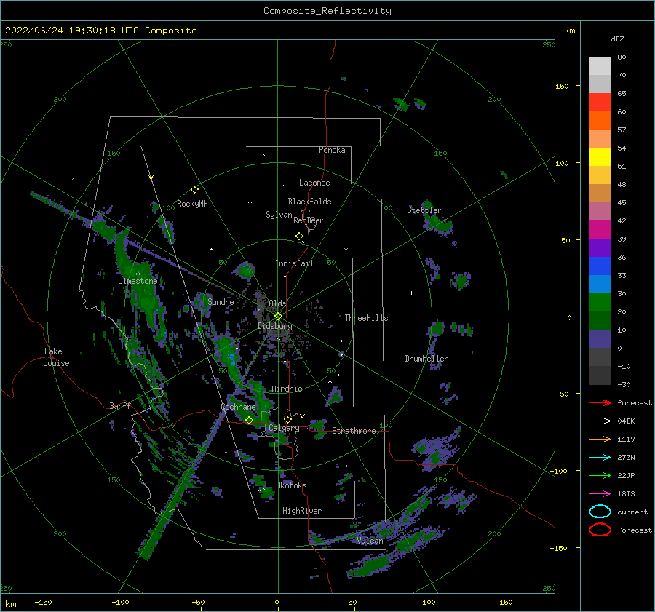Click the 33 dBZ blue color swatch
This screenshot has height=612, width=655.
pos(600,266)
